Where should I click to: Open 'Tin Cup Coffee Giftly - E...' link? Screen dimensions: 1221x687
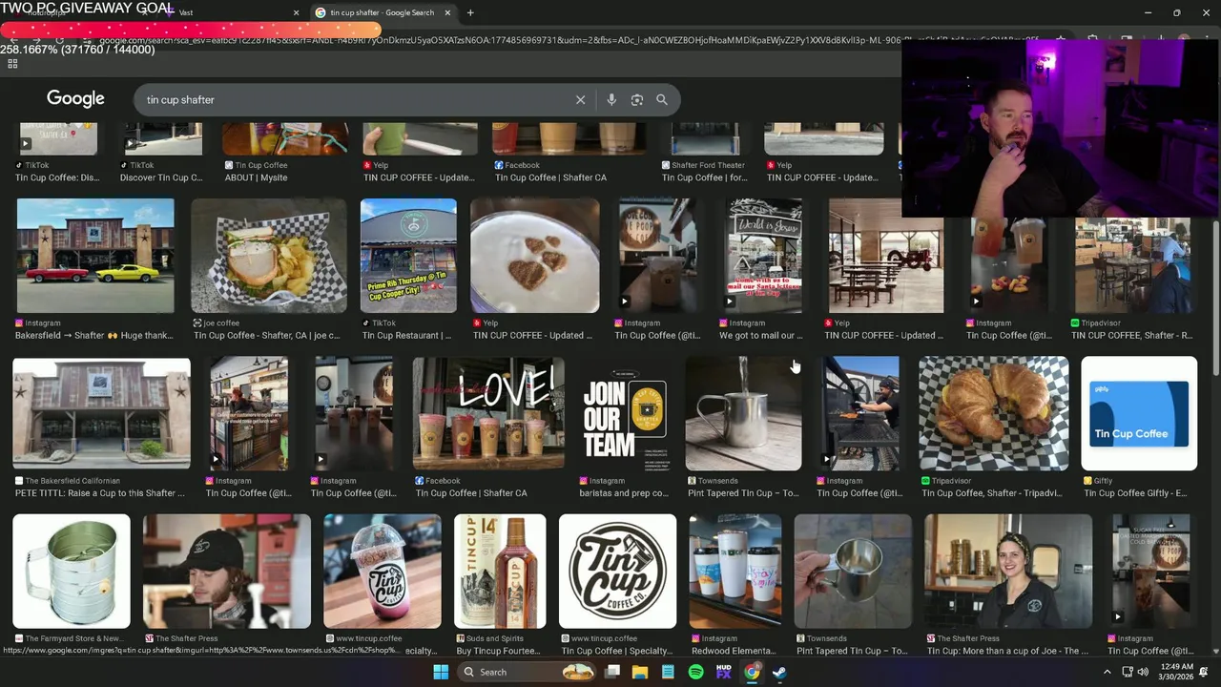pos(1135,493)
